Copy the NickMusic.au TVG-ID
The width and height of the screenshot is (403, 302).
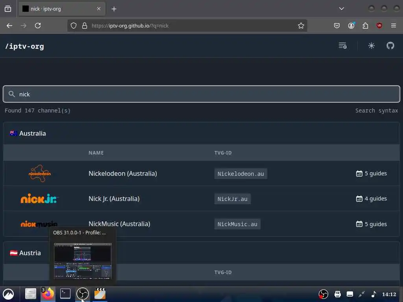coord(237,224)
